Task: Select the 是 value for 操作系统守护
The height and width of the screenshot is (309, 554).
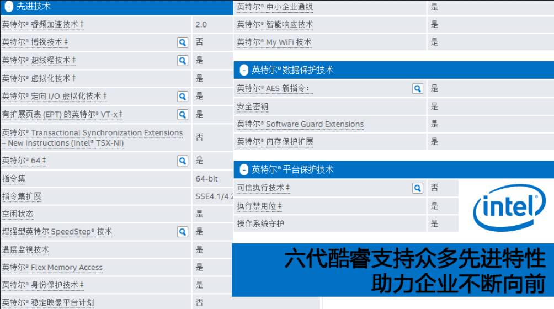Action: coord(434,223)
